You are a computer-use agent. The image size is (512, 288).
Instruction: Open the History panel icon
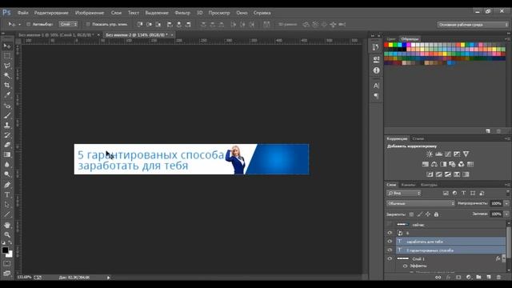coord(376,47)
